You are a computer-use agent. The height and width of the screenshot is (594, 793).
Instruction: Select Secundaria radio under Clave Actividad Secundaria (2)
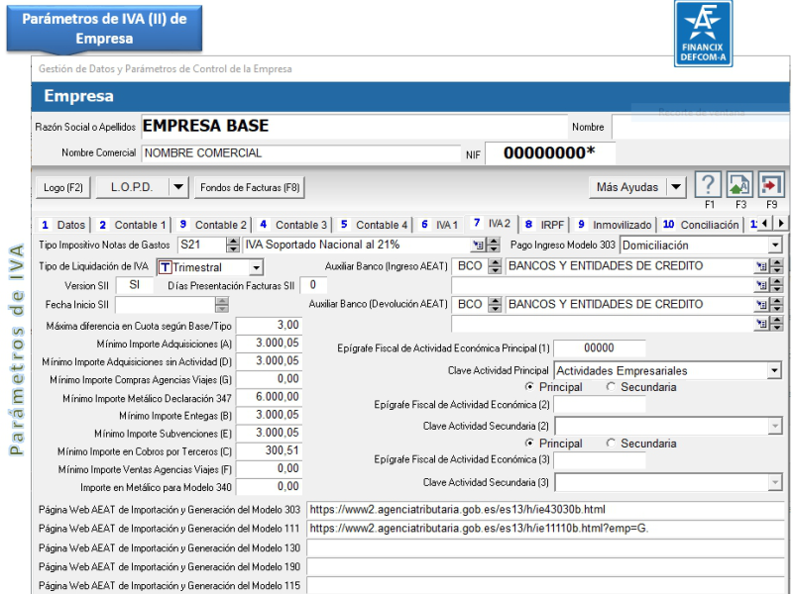[611, 443]
